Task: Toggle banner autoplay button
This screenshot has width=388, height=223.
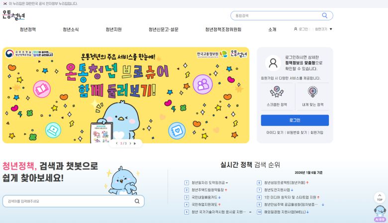Action: (135, 143)
